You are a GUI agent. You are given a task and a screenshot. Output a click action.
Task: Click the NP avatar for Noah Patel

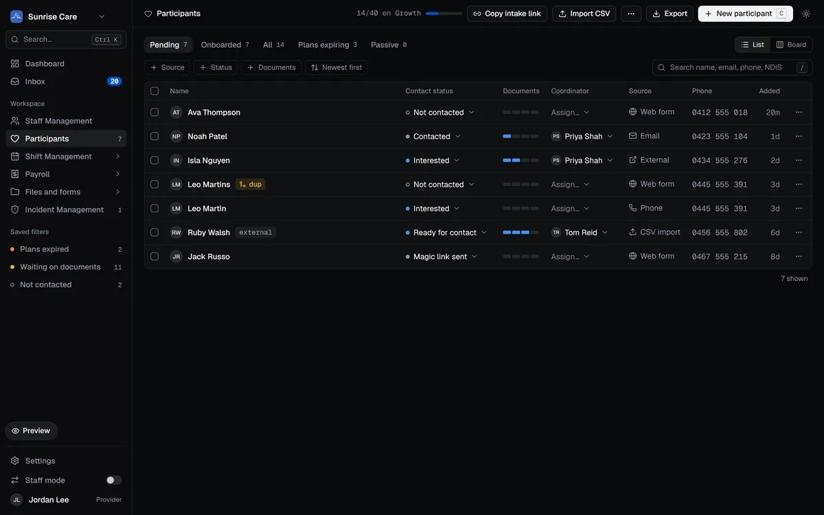[x=176, y=137]
